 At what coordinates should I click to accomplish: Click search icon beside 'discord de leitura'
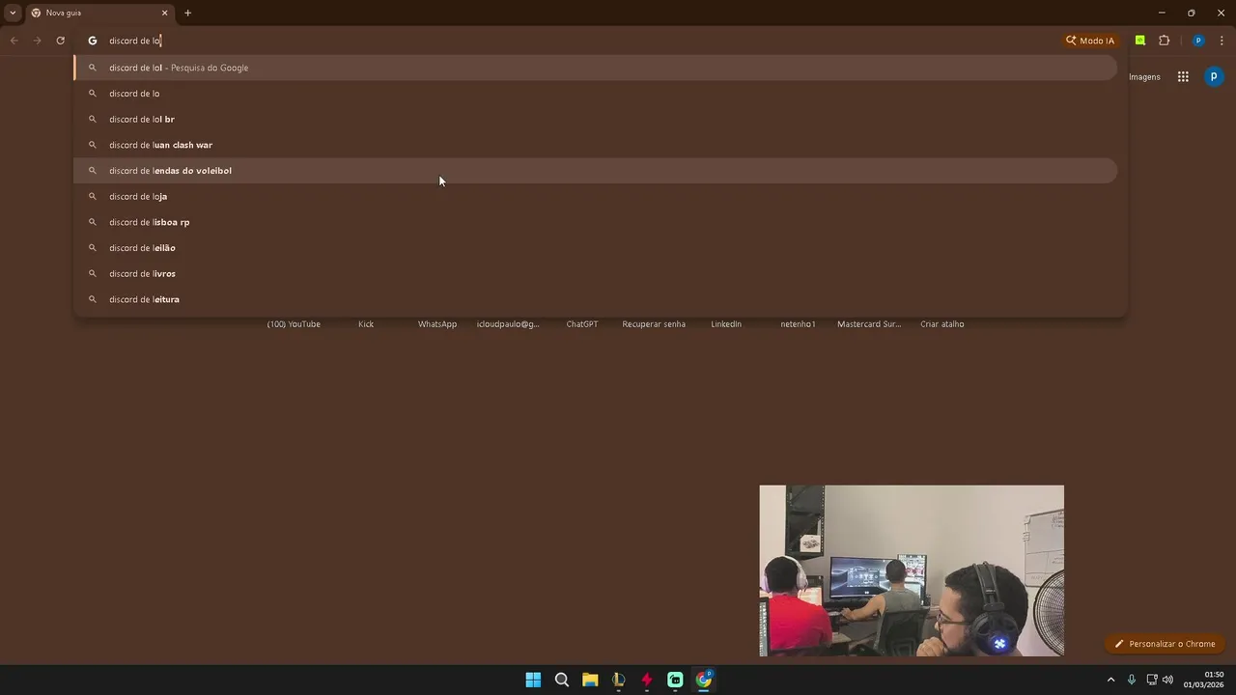click(93, 299)
